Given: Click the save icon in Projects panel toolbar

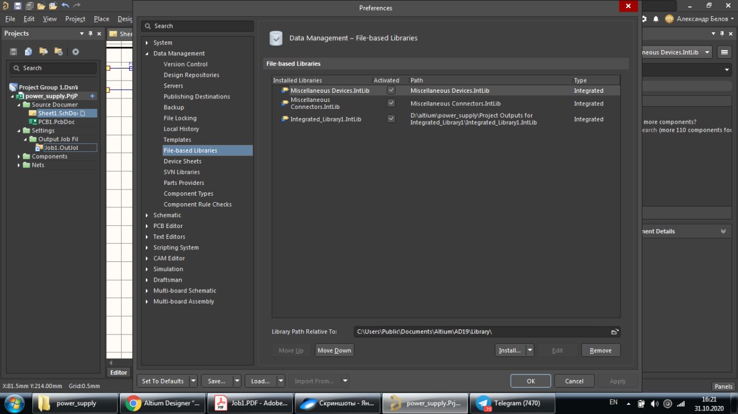Looking at the screenshot, I should click(x=13, y=52).
